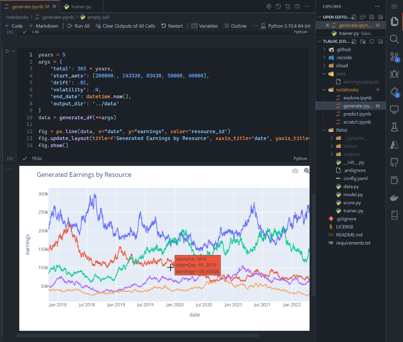The height and width of the screenshot is (342, 403).
Task: Open the Docker view icon
Action: pos(394,197)
